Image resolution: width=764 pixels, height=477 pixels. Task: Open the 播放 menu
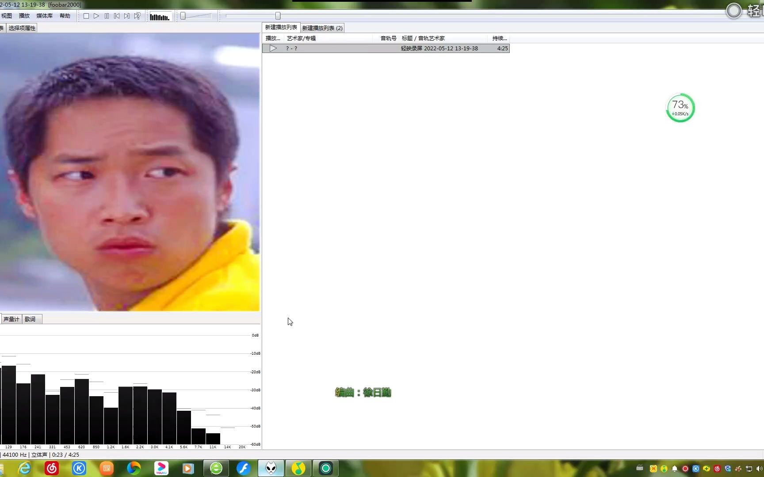point(24,16)
